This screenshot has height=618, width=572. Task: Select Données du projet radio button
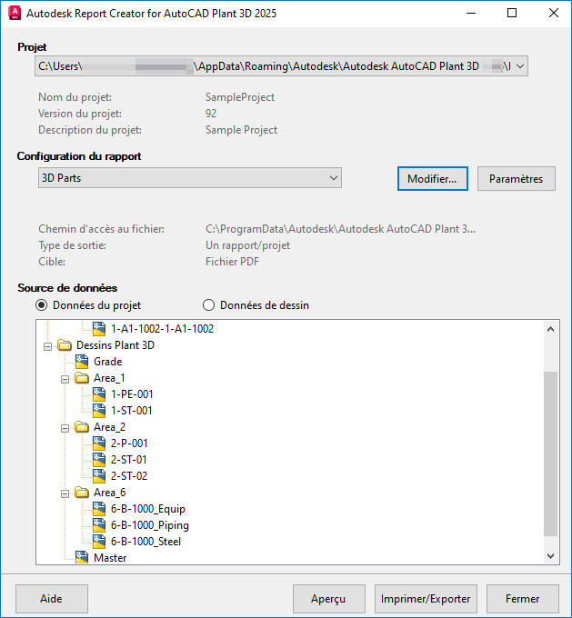tap(42, 305)
